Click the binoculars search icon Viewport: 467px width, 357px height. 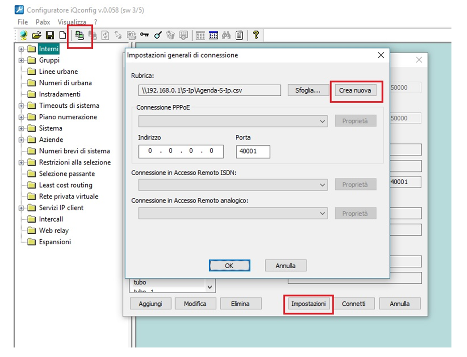(226, 35)
